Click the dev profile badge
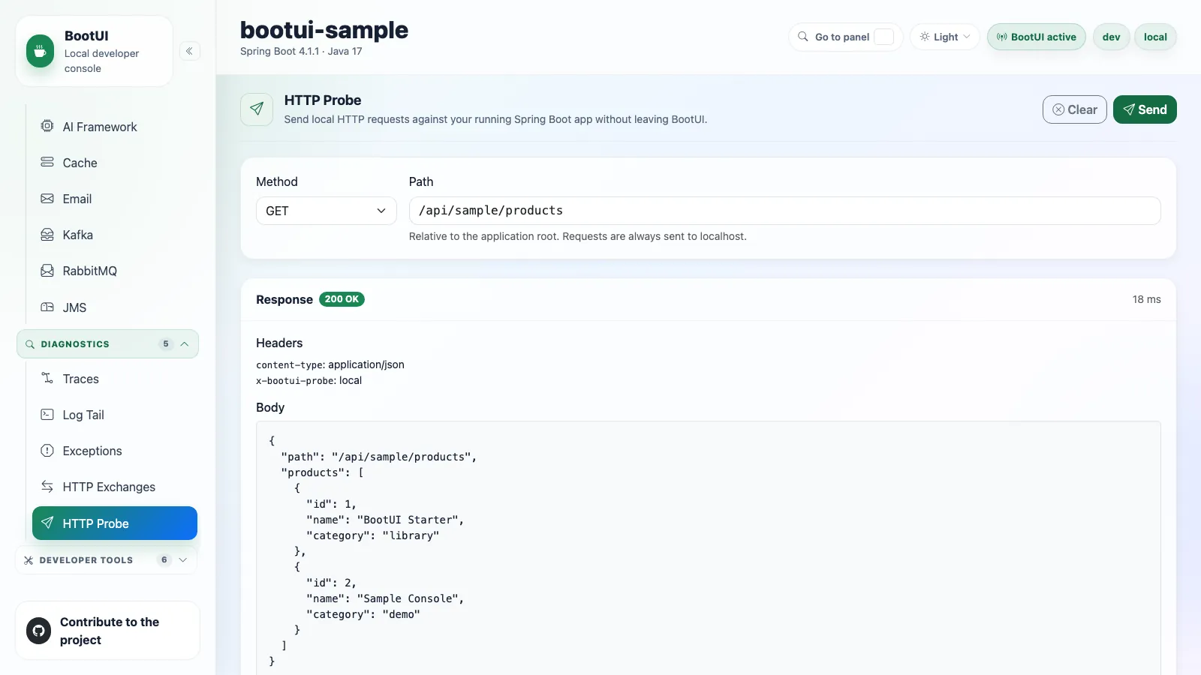The image size is (1201, 675). 1112,37
